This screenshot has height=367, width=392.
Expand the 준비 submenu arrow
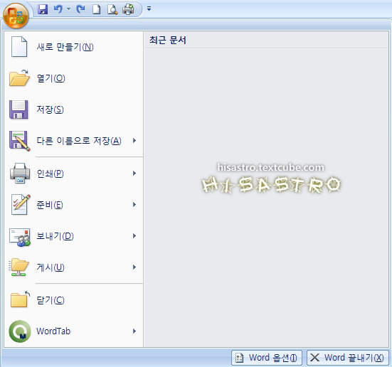click(134, 205)
